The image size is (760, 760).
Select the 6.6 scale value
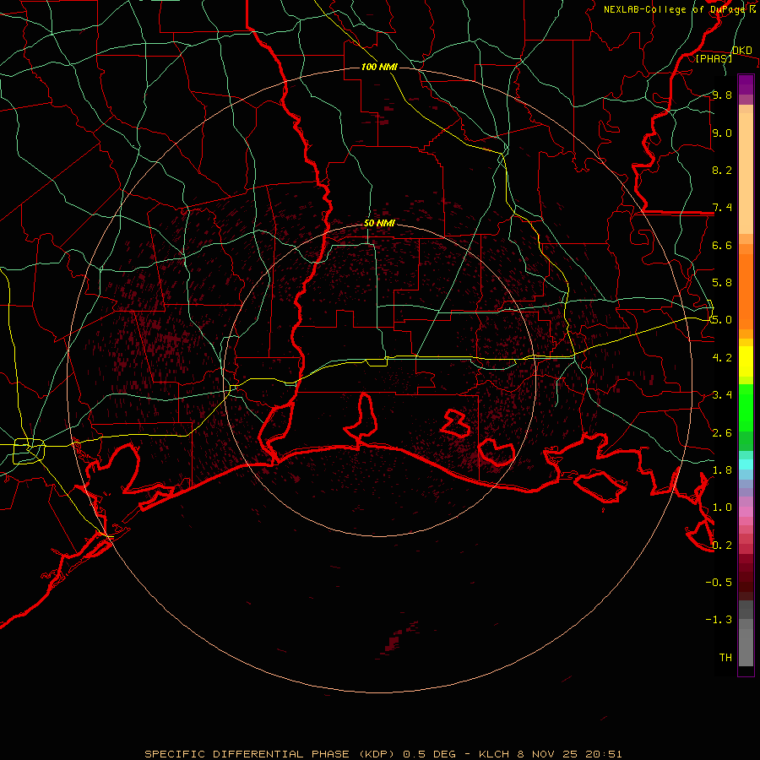(x=722, y=245)
